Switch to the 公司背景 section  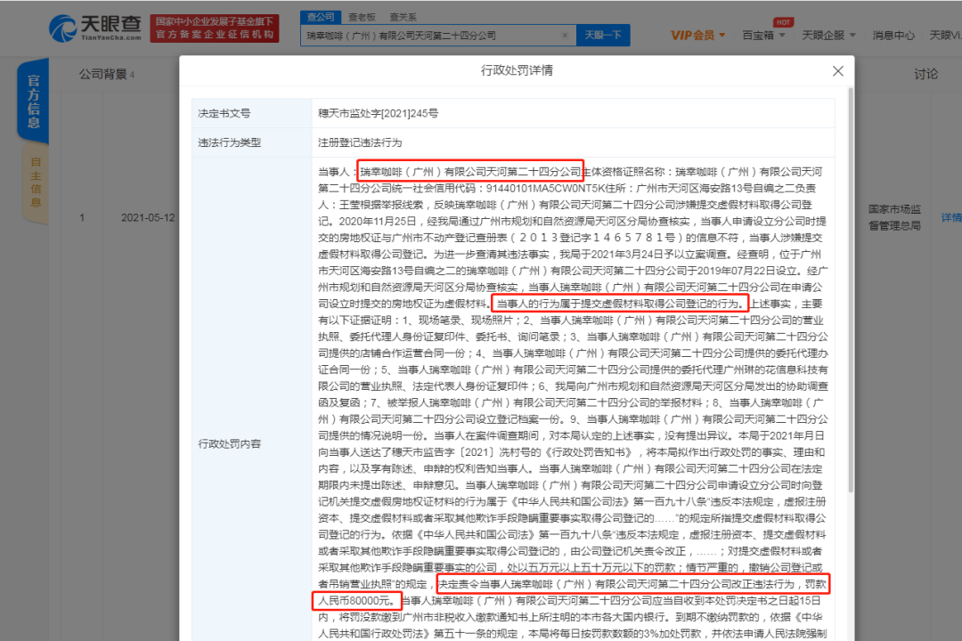pyautogui.click(x=106, y=74)
